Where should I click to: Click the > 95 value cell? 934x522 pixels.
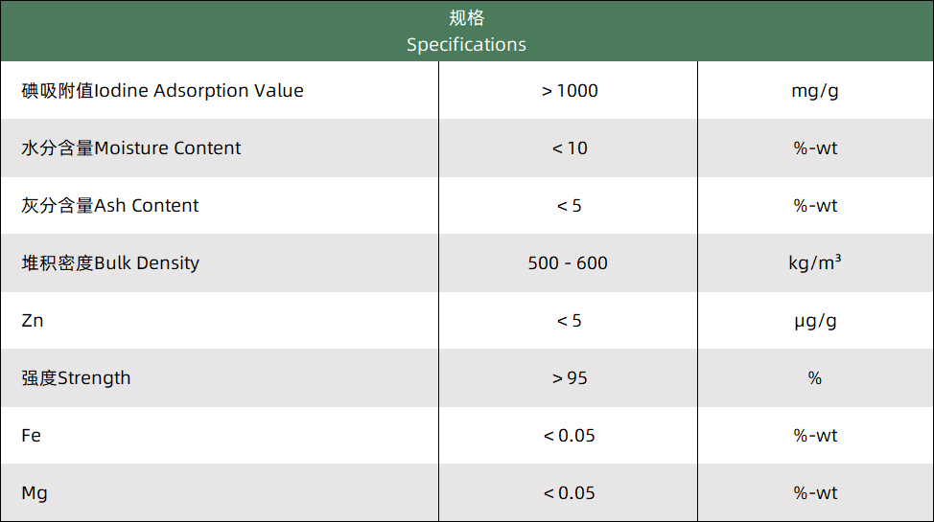pyautogui.click(x=569, y=378)
